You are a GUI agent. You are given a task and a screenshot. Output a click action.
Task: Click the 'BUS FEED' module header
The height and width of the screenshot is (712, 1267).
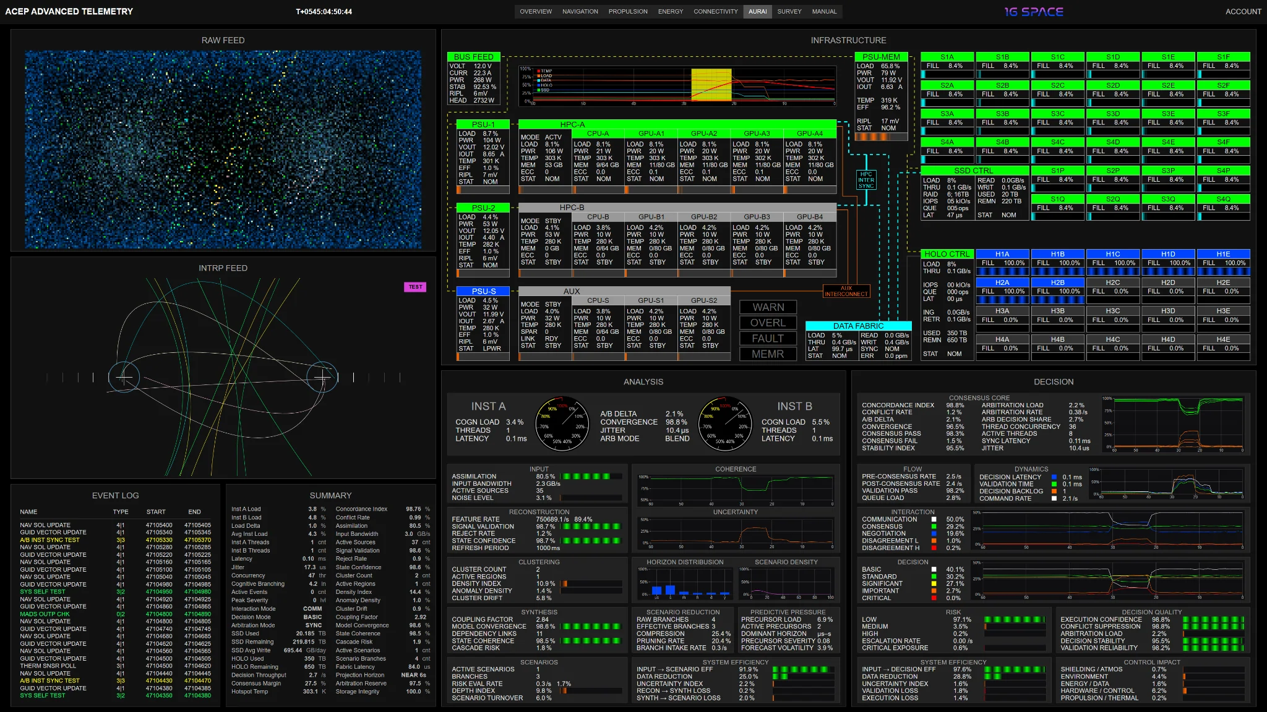474,57
